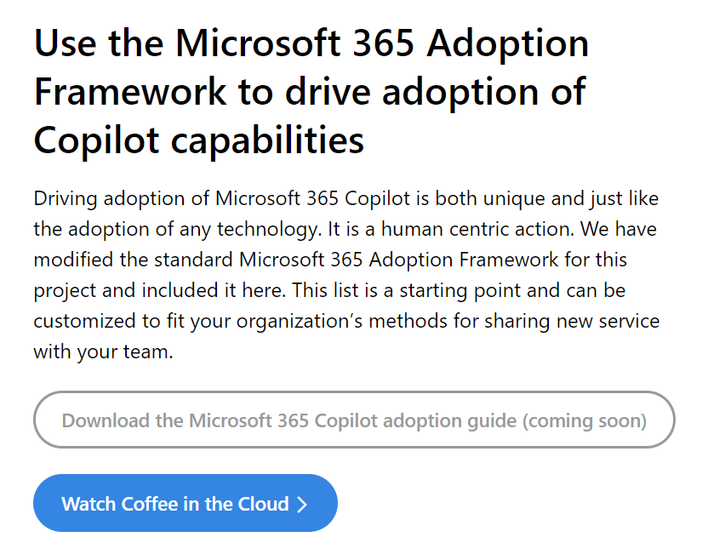
Task: Click paragraph line starting "modified the standard Microsoft"
Action: 330,260
